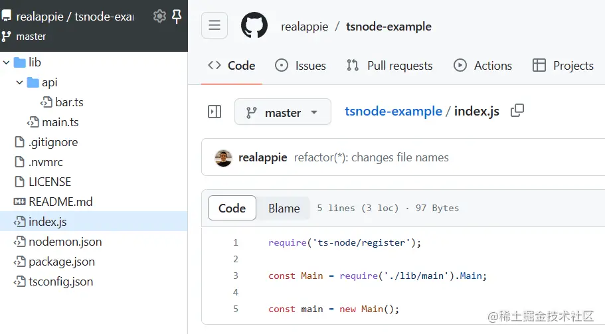The image size is (605, 334).
Task: Open the tsnode-example repo link in the header
Action: pos(389,27)
